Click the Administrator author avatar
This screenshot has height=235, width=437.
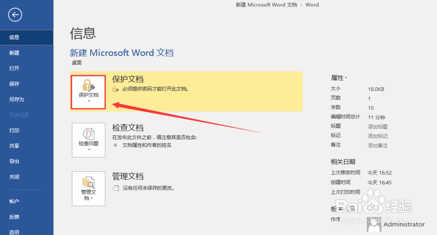374,225
